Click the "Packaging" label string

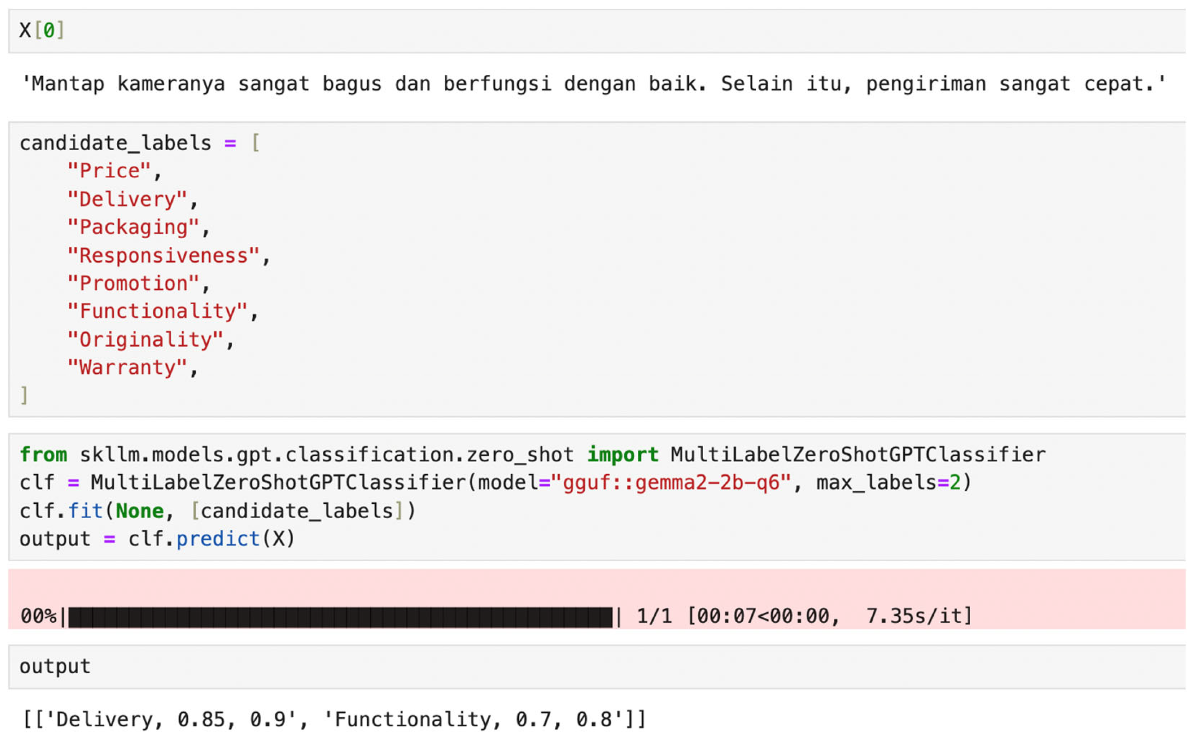tap(133, 228)
